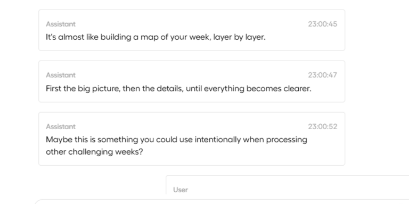The height and width of the screenshot is (204, 409).
Task: Click the User label in the partial card
Action: coord(181,190)
